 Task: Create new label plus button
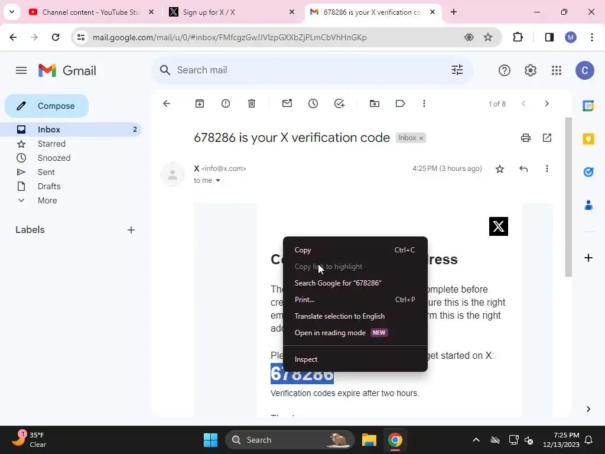131,230
